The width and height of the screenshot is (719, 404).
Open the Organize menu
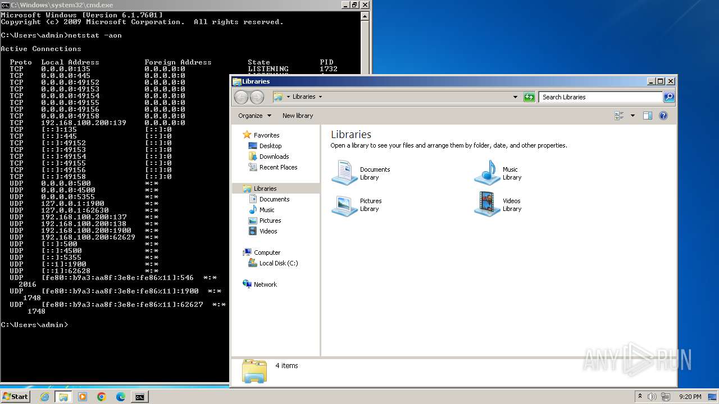(x=254, y=116)
